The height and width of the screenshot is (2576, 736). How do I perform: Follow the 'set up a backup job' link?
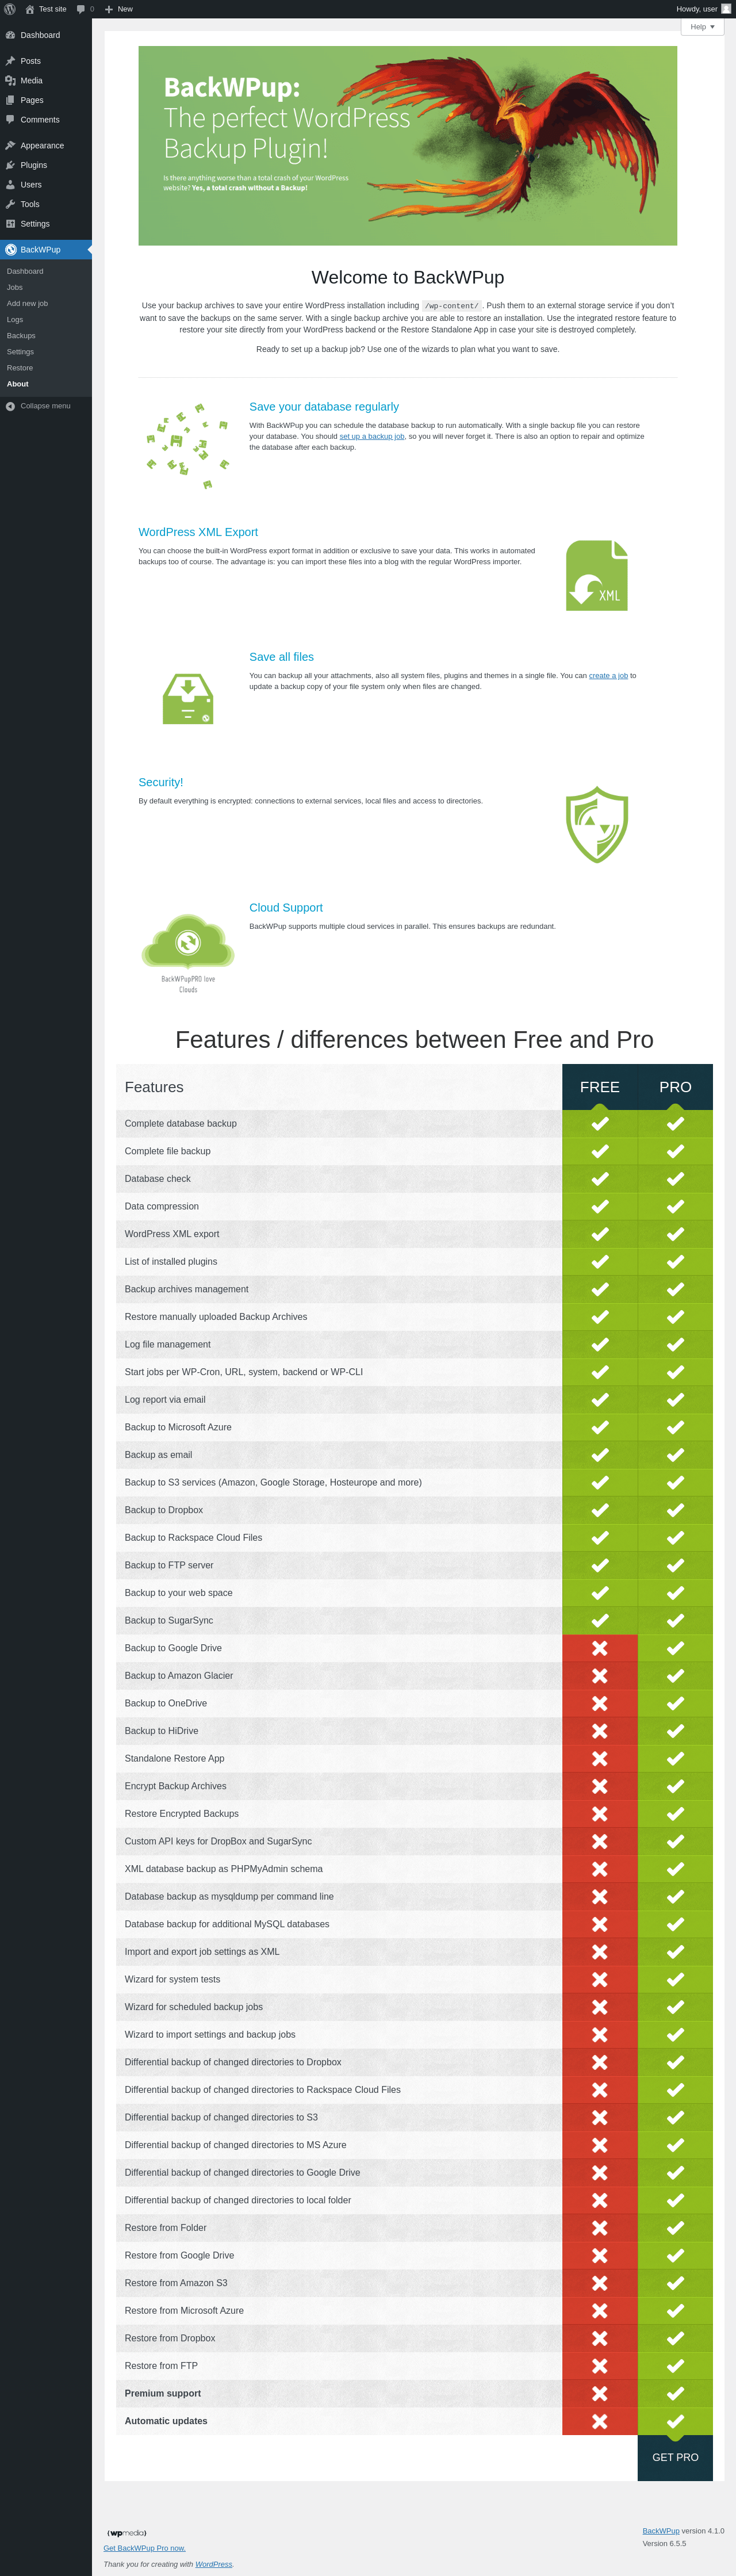pyautogui.click(x=372, y=436)
